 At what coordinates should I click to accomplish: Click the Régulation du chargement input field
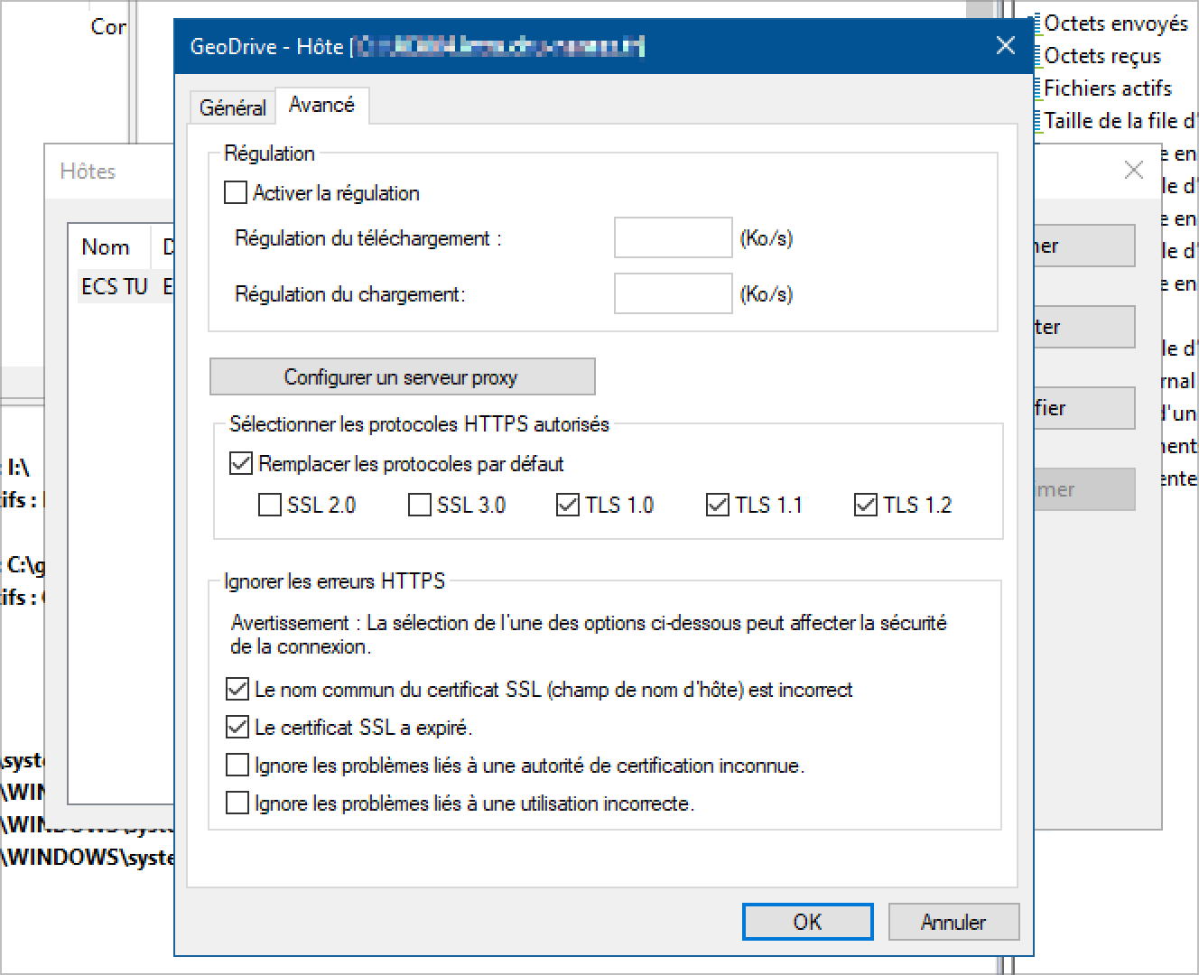673,294
